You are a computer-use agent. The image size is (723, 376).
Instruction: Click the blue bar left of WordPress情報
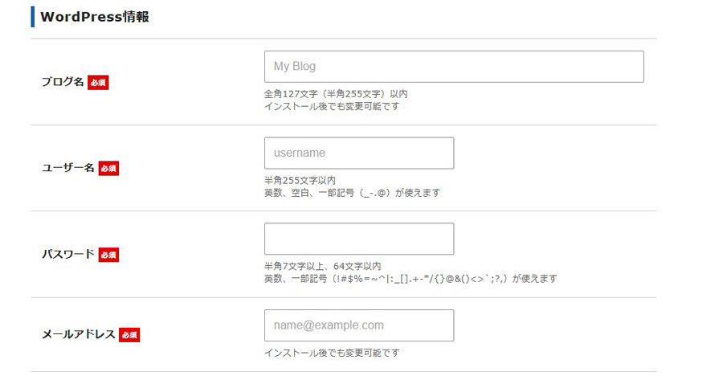[33, 17]
